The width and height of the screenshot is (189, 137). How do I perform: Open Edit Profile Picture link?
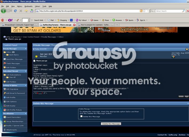14,110
